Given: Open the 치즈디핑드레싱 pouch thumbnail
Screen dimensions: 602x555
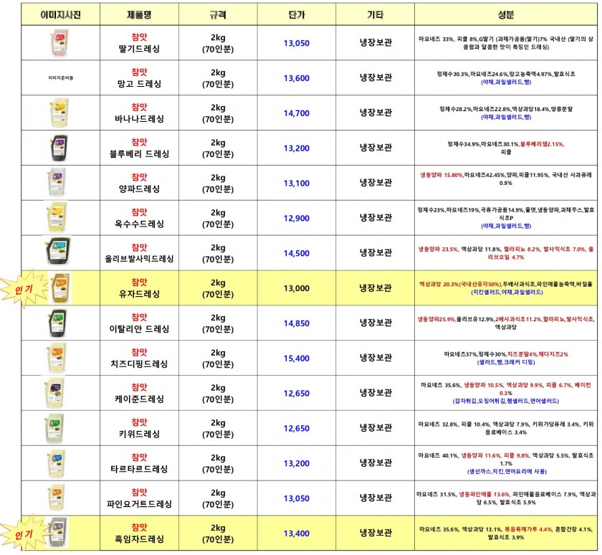Looking at the screenshot, I should click(x=59, y=358).
